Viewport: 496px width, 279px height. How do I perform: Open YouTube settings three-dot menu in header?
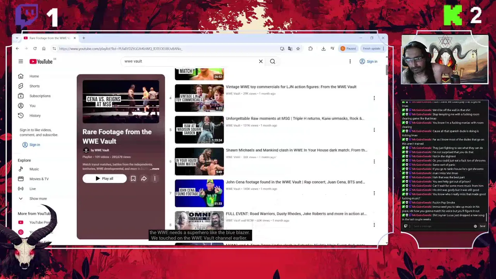coord(350,61)
